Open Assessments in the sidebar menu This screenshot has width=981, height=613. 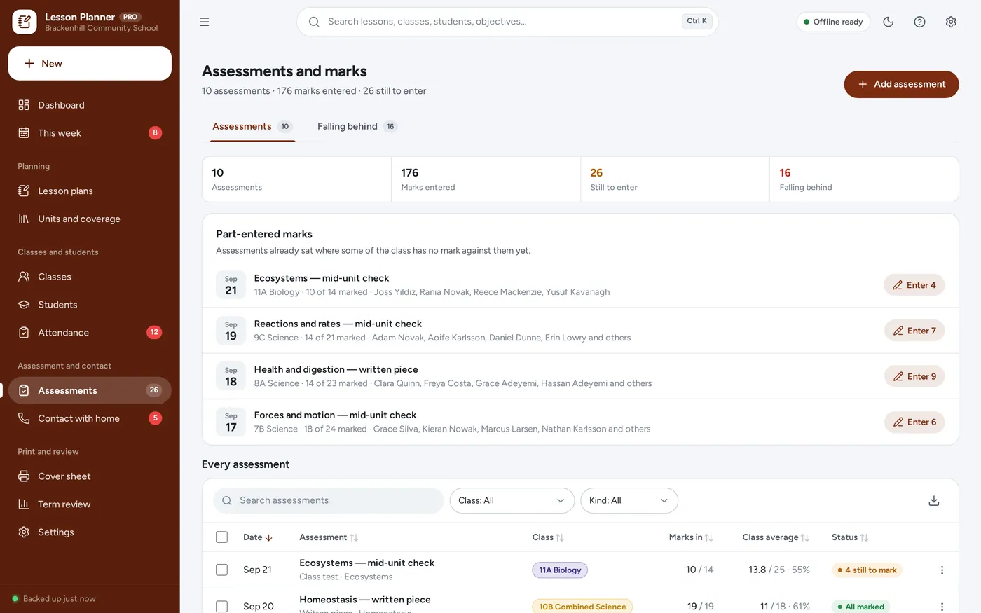pos(90,390)
